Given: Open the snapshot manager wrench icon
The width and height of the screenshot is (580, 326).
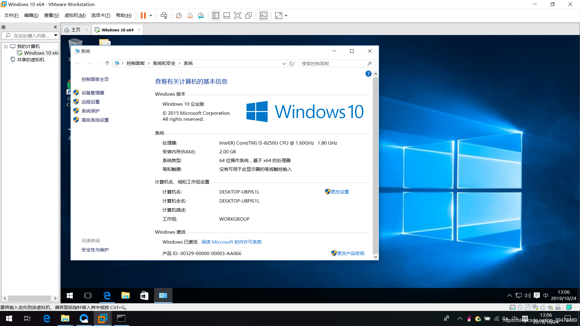Looking at the screenshot, I should pos(201,16).
